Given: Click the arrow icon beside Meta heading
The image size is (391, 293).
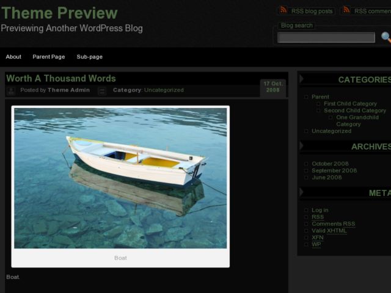Looking at the screenshot, I should click(x=301, y=192).
